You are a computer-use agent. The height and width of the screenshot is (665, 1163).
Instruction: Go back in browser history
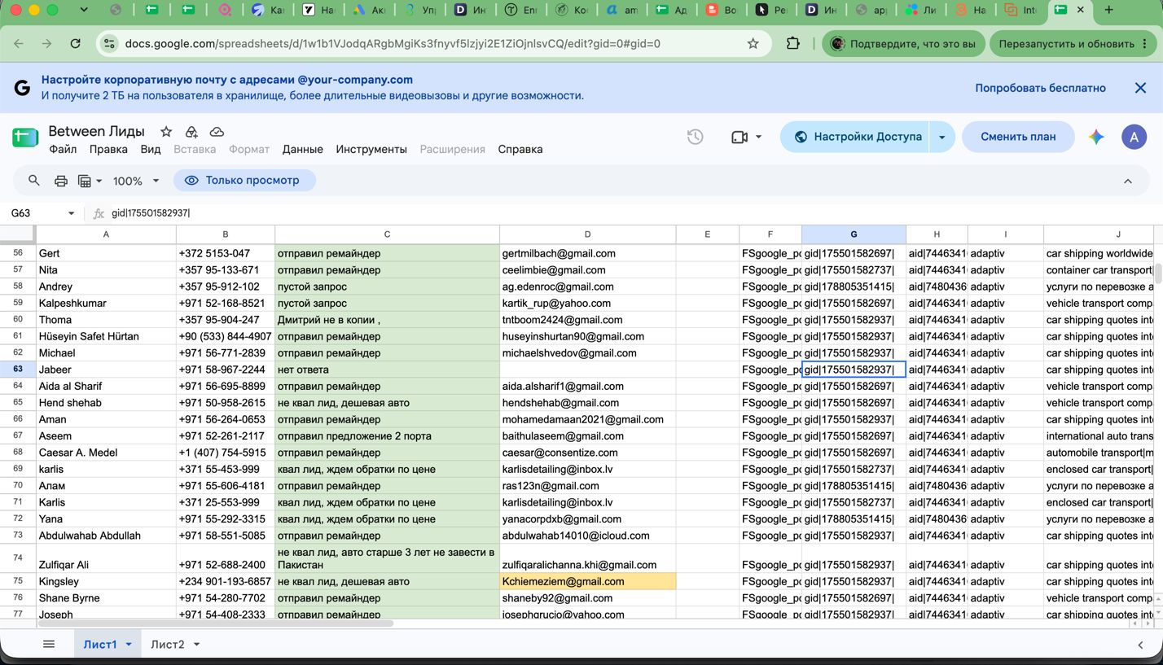pos(19,44)
